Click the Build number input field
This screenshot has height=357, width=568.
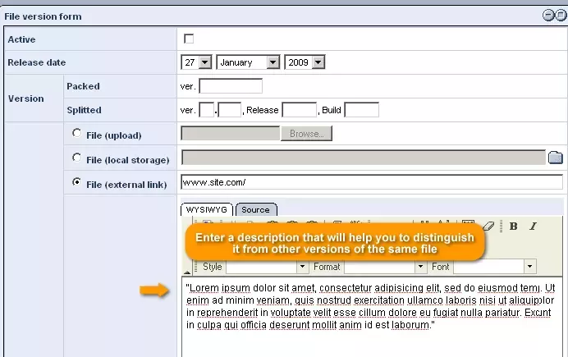[x=361, y=110]
